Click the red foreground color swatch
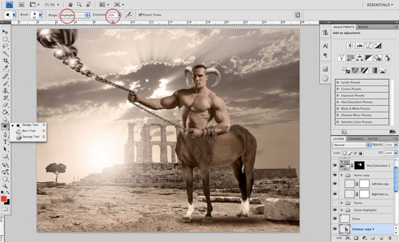 click(3, 199)
